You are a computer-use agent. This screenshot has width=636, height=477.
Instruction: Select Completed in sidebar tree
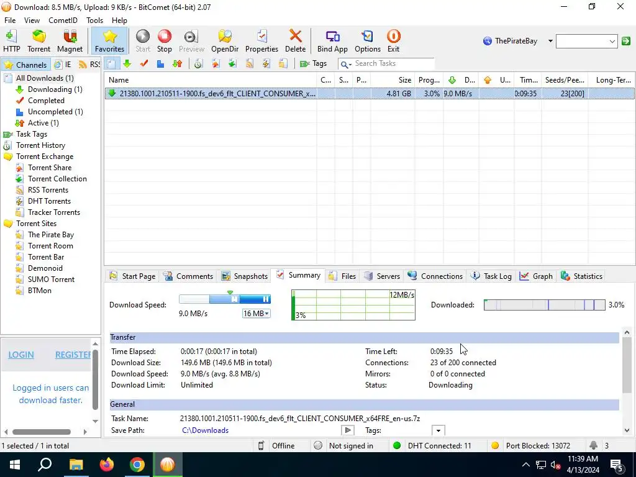coord(46,101)
